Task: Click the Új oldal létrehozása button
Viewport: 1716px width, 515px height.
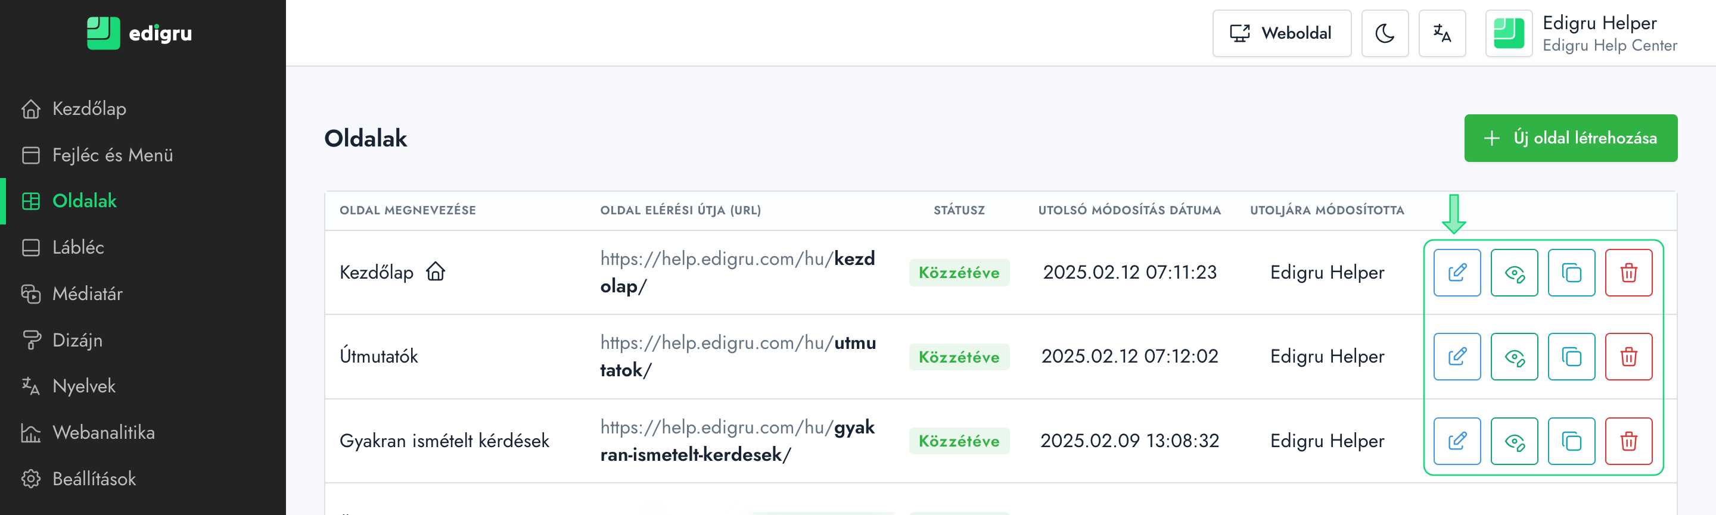Action: tap(1570, 138)
